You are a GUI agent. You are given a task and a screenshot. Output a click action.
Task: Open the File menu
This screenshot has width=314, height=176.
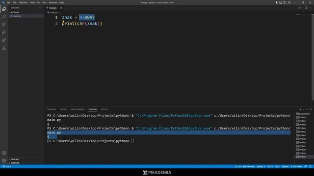[x=9, y=2]
